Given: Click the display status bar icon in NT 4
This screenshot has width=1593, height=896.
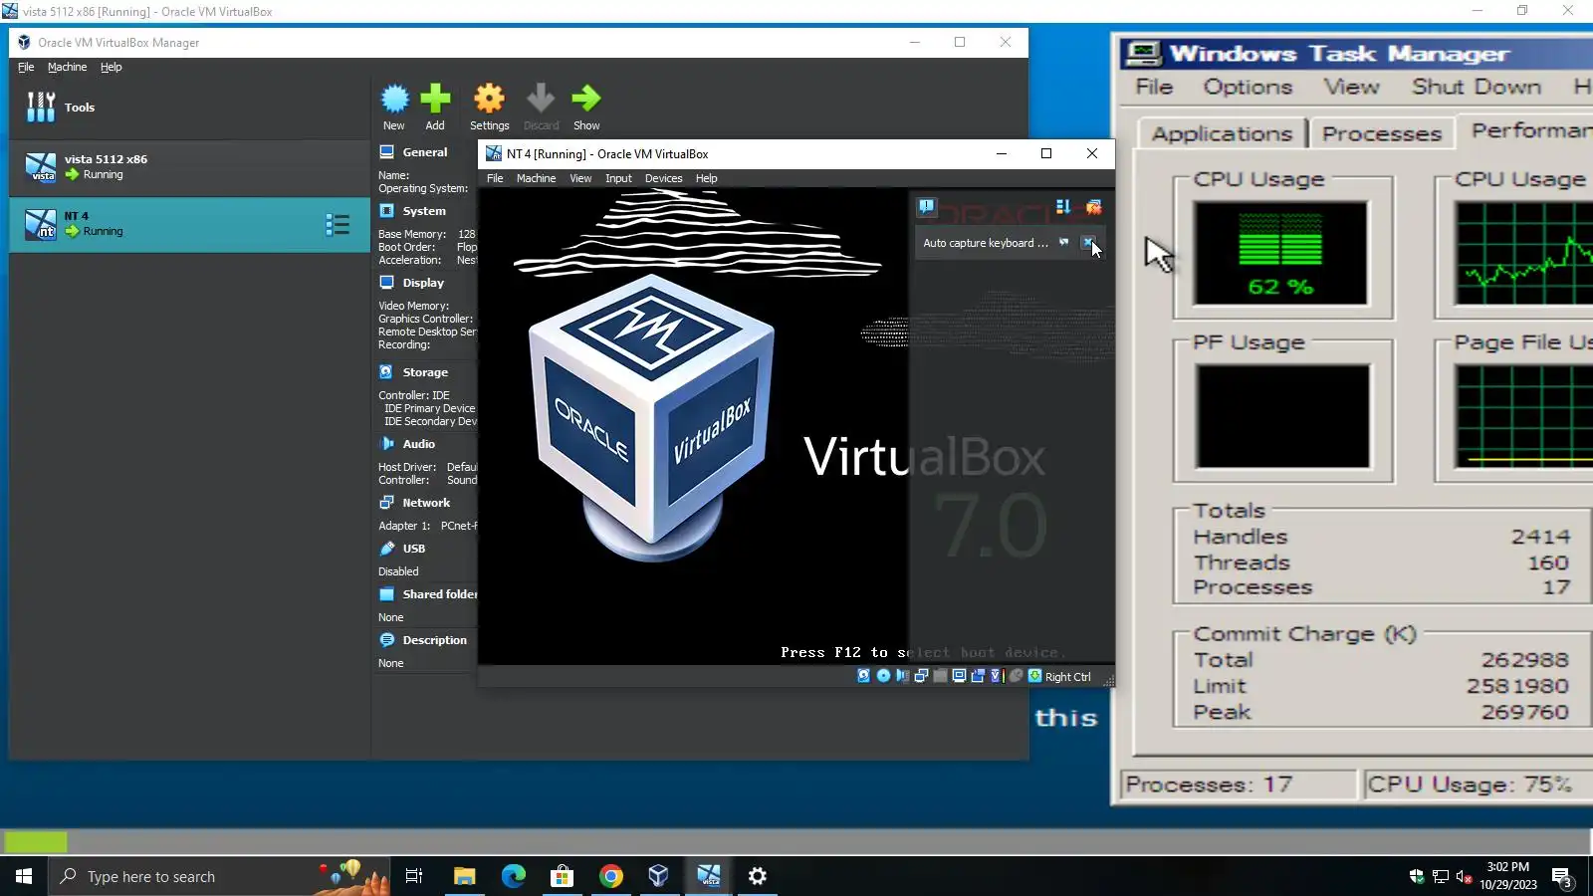Looking at the screenshot, I should pyautogui.click(x=959, y=676).
